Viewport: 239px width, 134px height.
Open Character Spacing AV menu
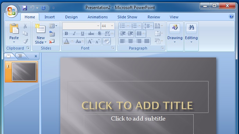click(109, 34)
